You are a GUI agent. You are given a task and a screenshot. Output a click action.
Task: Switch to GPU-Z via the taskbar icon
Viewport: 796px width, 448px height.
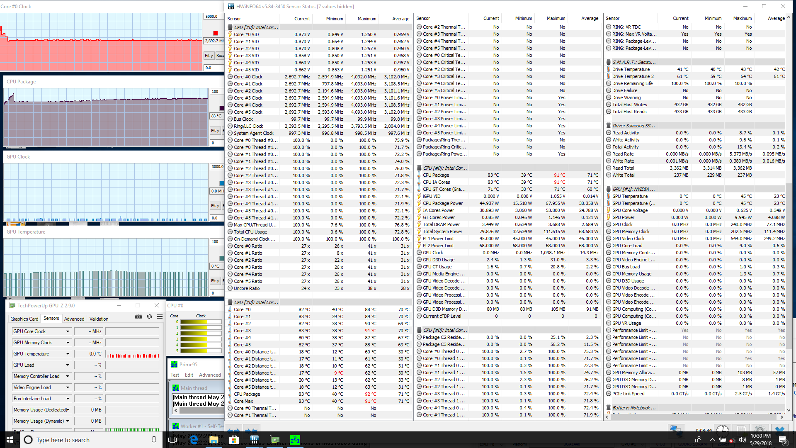pyautogui.click(x=274, y=440)
